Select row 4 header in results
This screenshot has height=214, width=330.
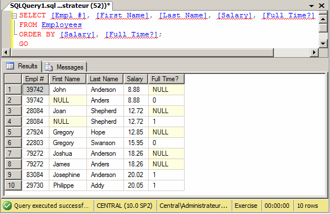[13, 122]
